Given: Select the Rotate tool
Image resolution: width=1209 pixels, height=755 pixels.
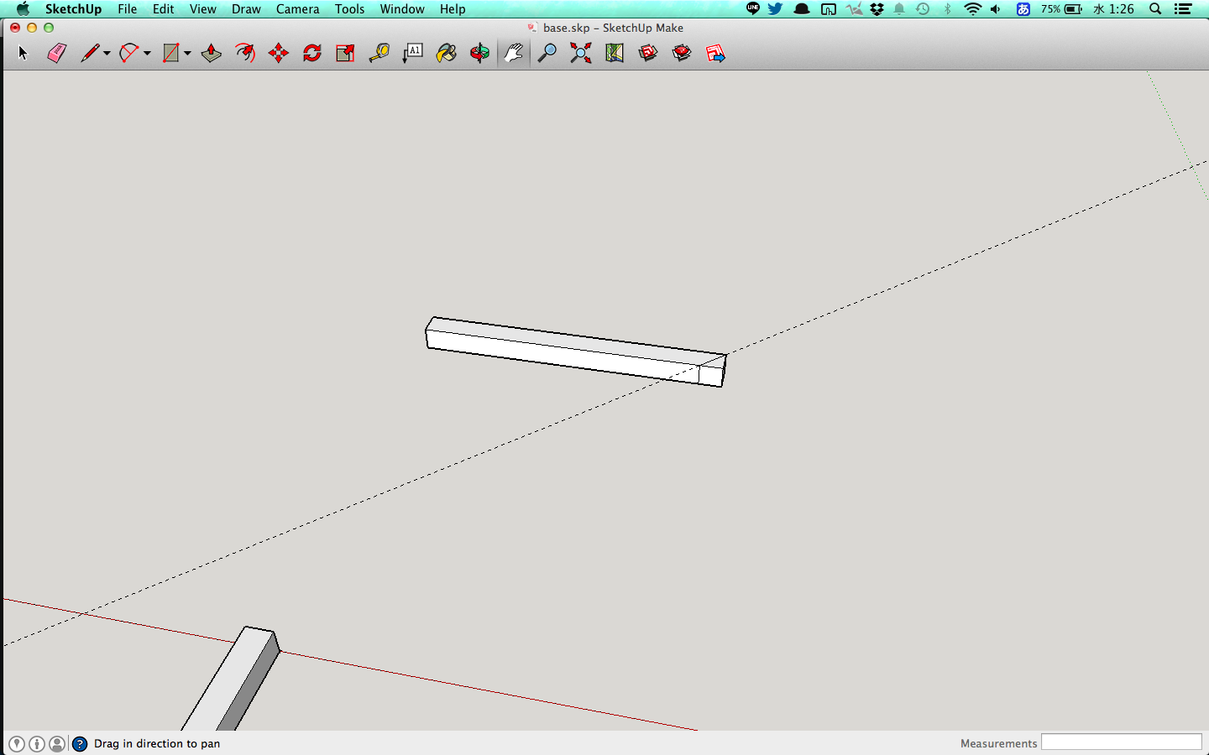Looking at the screenshot, I should point(312,54).
